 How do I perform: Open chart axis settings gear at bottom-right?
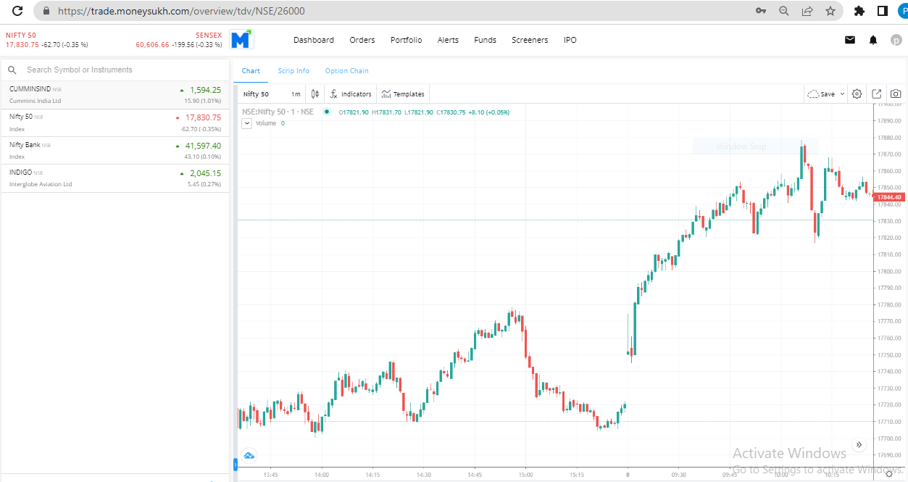[x=889, y=475]
